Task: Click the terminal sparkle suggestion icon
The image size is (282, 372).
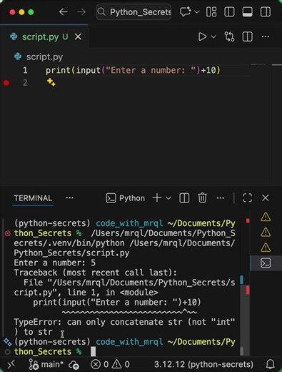Action: [x=8, y=343]
